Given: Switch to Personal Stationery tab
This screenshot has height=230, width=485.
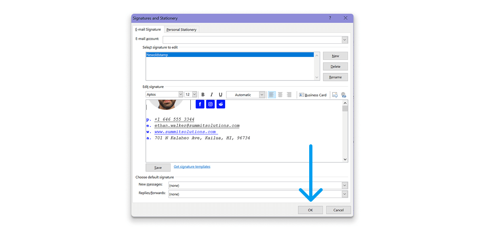Looking at the screenshot, I should 181,30.
